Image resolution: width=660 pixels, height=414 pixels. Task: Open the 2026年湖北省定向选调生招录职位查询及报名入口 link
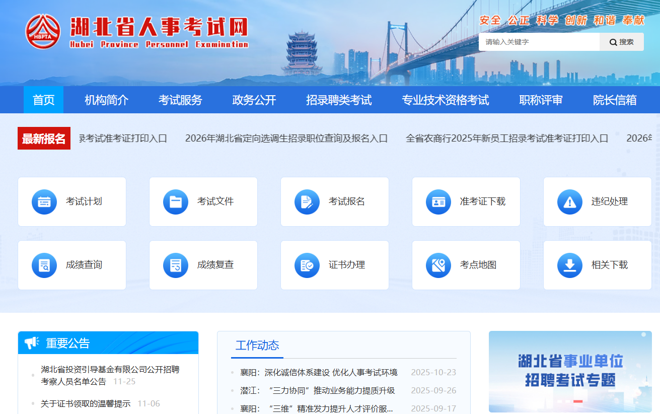click(x=286, y=139)
